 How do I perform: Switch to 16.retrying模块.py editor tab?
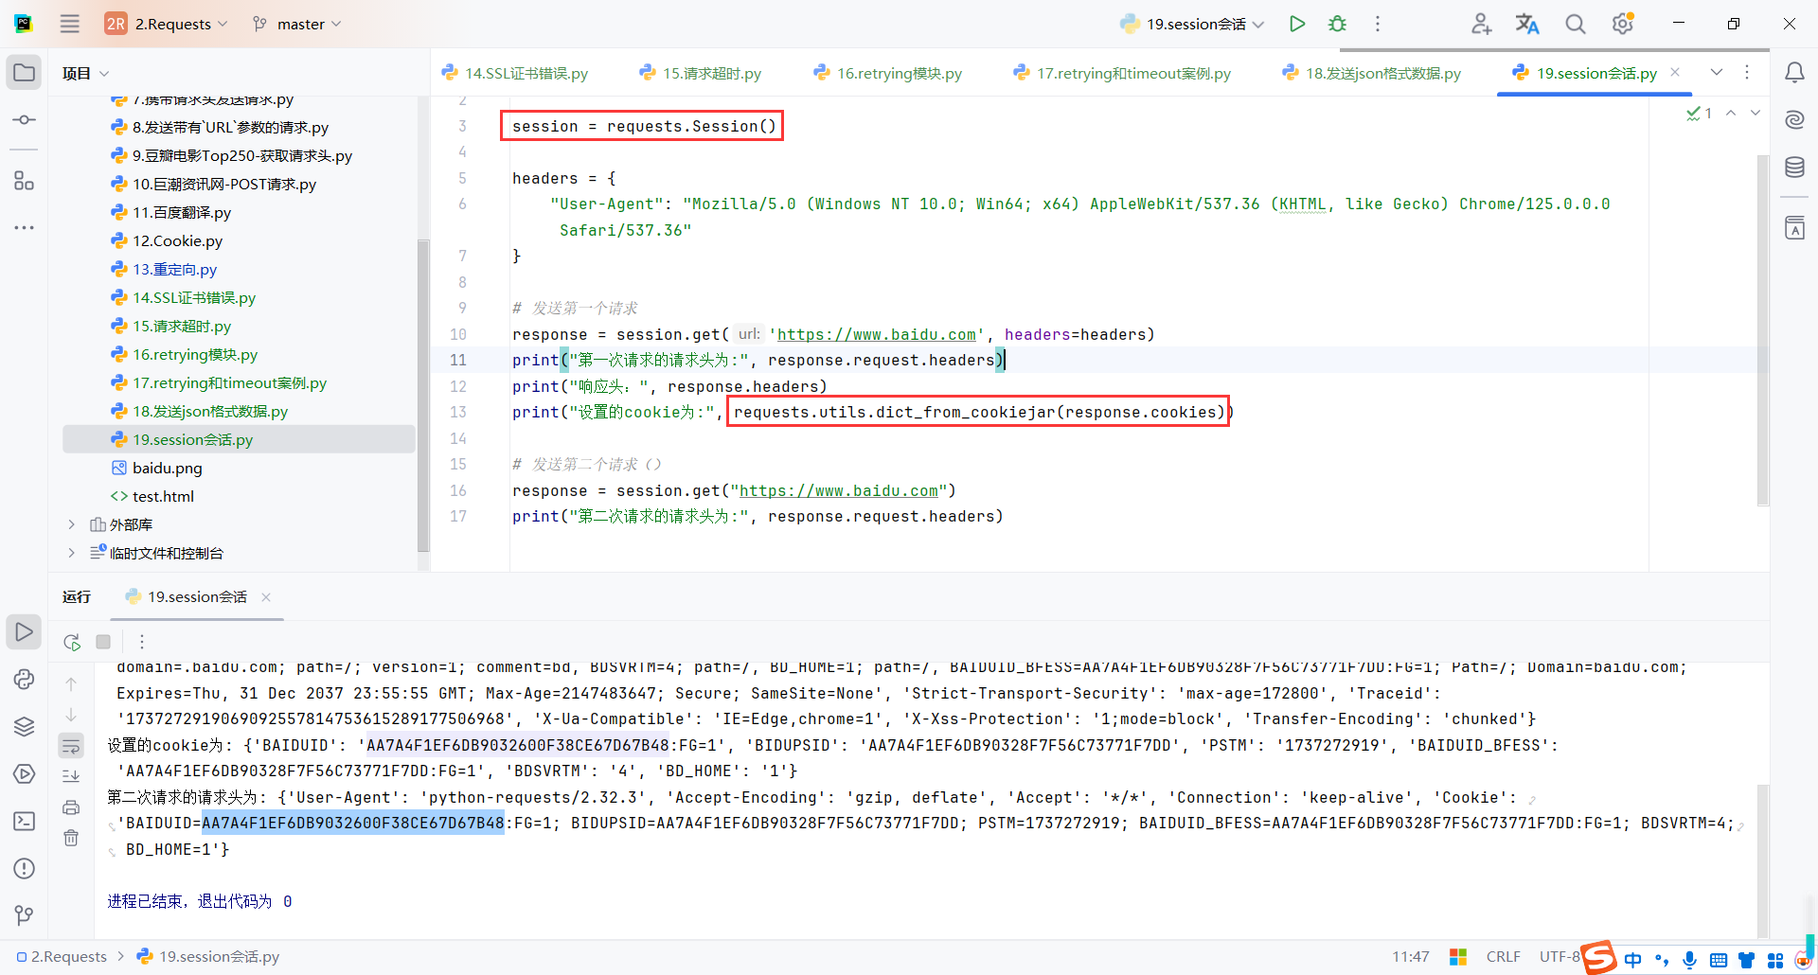coord(888,73)
